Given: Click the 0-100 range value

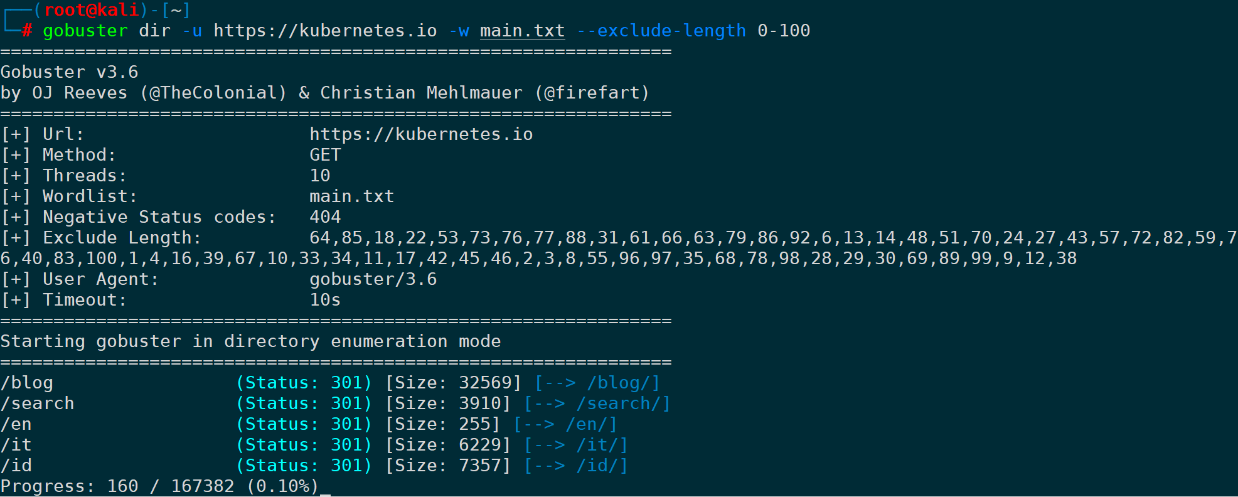Looking at the screenshot, I should pyautogui.click(x=784, y=31).
